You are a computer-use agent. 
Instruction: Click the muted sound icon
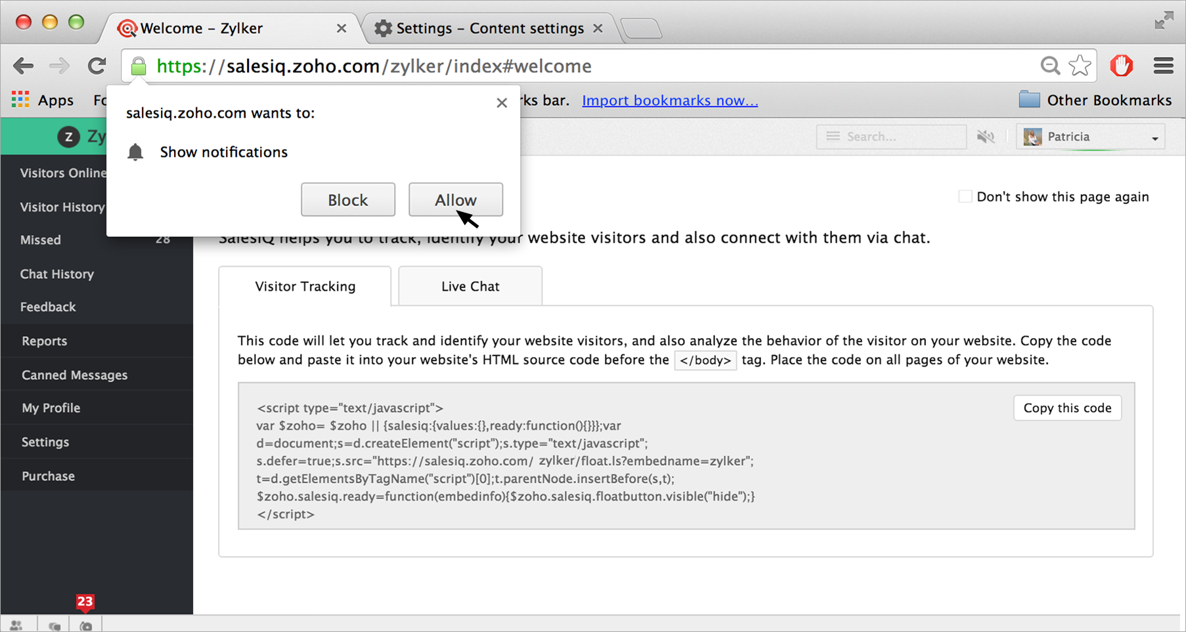click(x=985, y=137)
